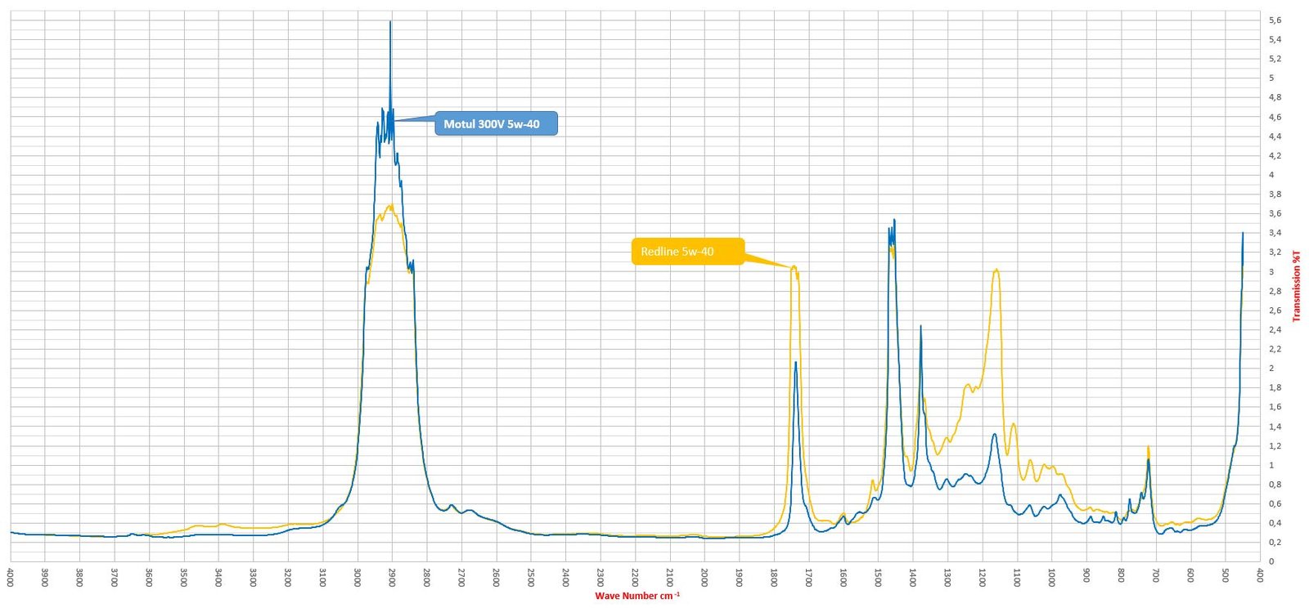1309x608 pixels.
Task: Click the '4000' wave number tick label
Action: [x=11, y=577]
